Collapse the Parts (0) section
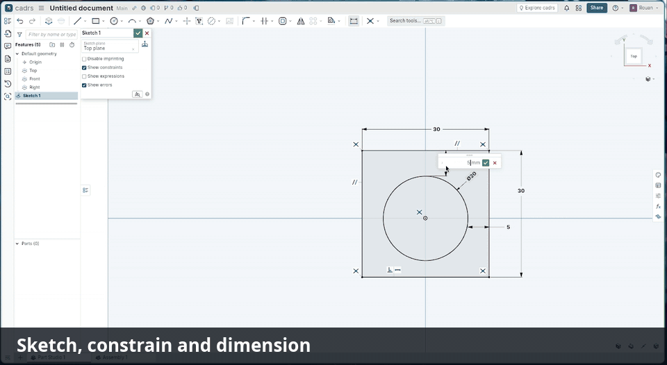 click(x=17, y=244)
